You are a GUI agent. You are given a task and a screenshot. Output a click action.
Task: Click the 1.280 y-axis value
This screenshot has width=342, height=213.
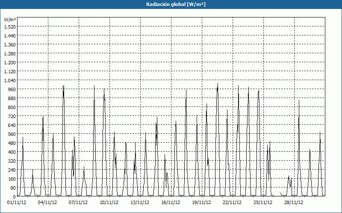(x=10, y=54)
